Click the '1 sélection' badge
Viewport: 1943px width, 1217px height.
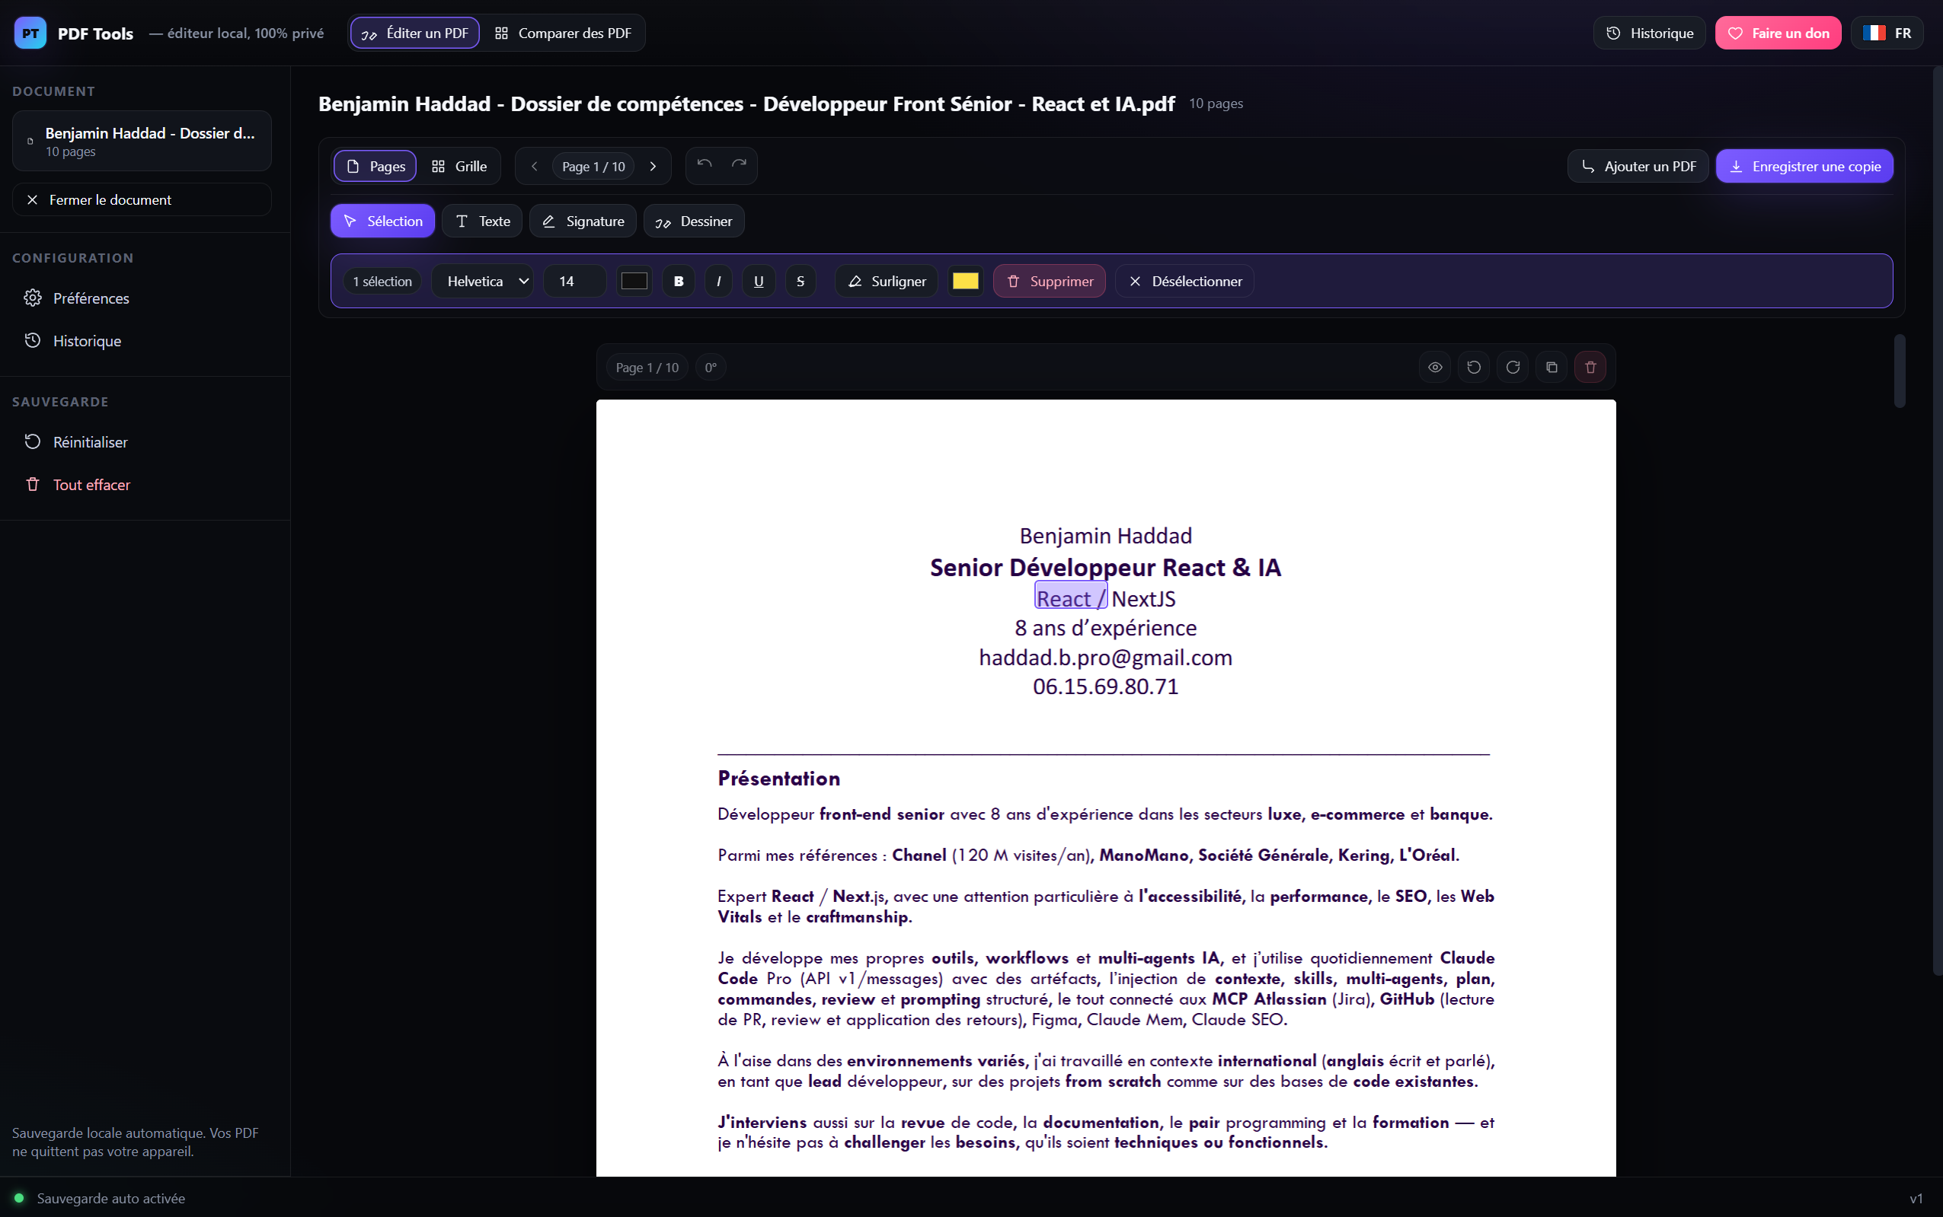[x=382, y=281]
